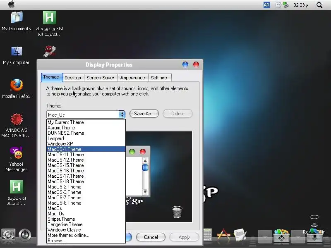Pick MacOS-2.Theme in the list
This screenshot has height=248, width=331.
click(x=86, y=187)
